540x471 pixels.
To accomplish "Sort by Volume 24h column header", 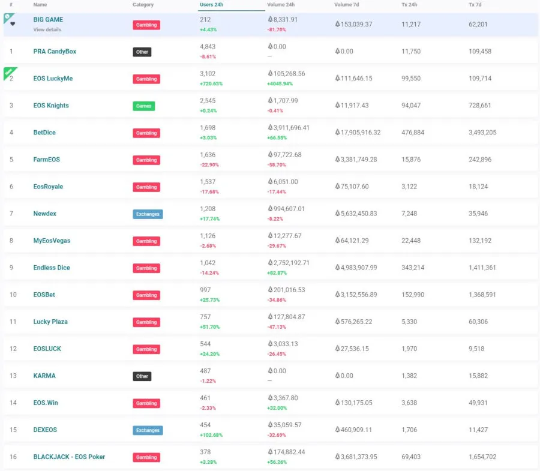I will [281, 4].
